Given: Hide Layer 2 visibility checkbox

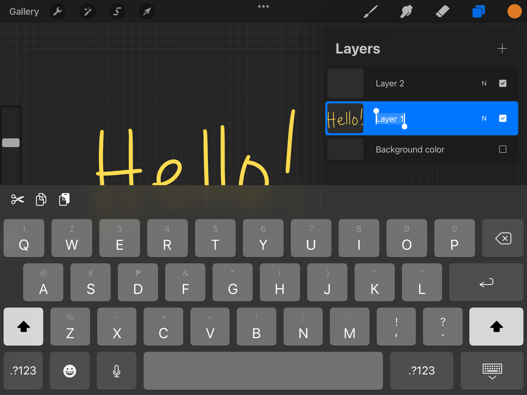Looking at the screenshot, I should 503,83.
